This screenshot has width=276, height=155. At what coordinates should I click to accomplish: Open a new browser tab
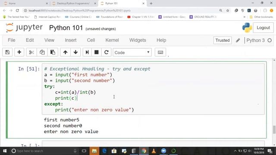pos(151,3)
